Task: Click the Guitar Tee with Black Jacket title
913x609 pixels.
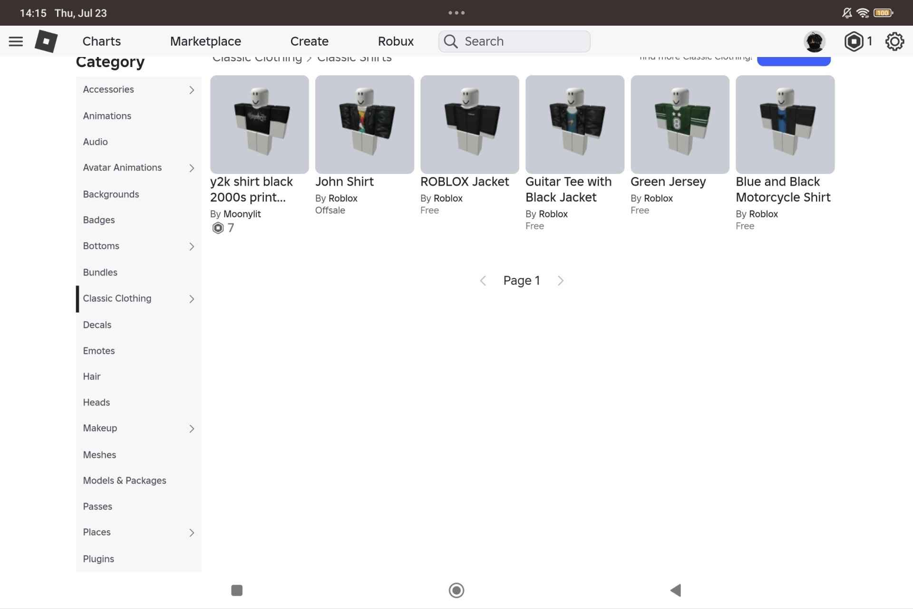Action: click(568, 190)
